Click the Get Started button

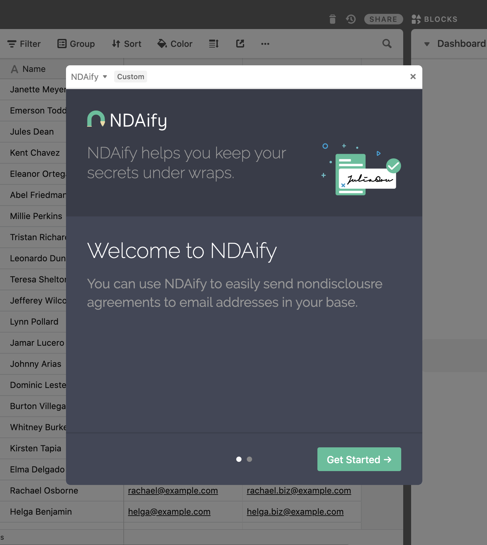click(x=359, y=459)
